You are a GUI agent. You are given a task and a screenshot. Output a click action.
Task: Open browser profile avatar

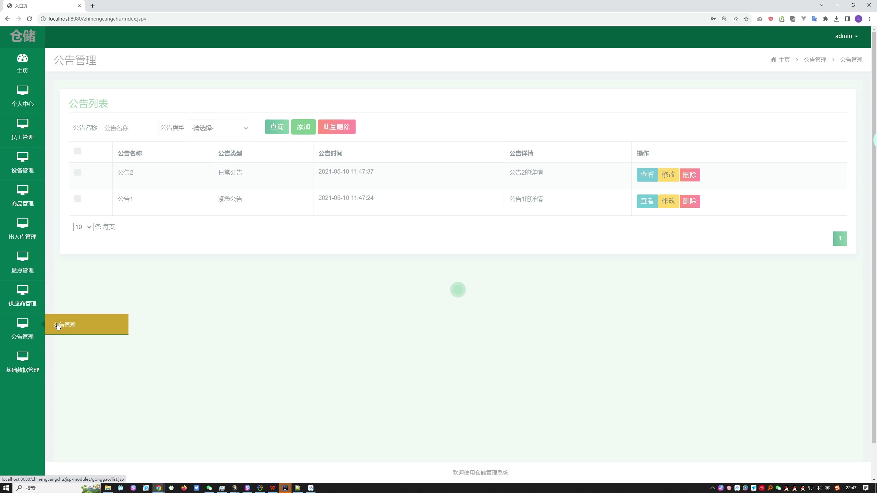859,19
